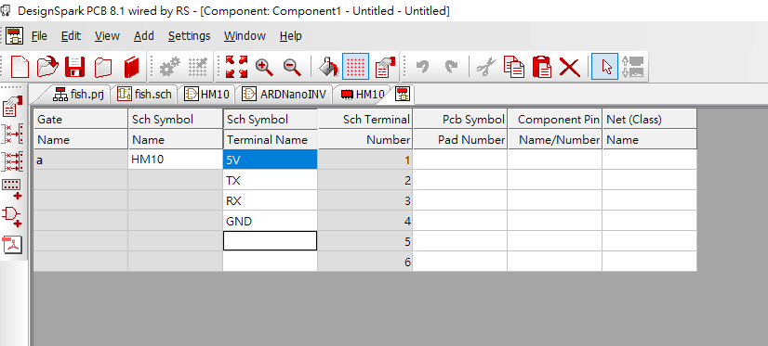Click the app icon left of File menu

click(x=15, y=36)
